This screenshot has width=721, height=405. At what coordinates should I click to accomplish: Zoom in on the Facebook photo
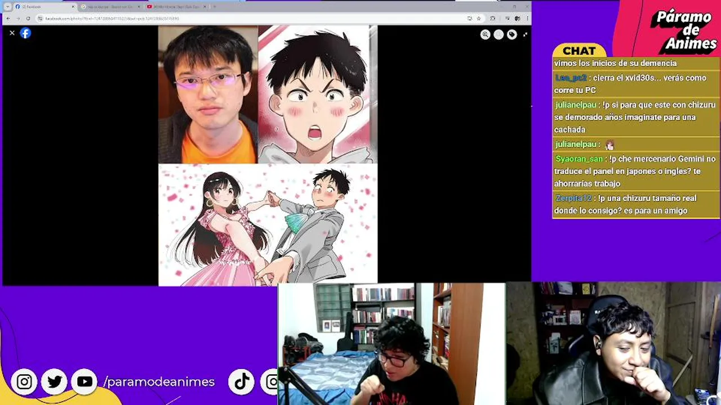pos(485,34)
